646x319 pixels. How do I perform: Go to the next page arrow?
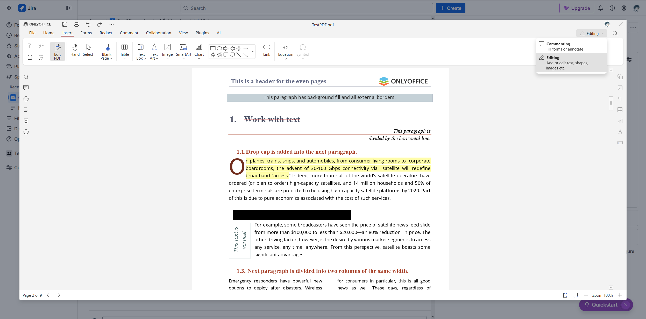(59, 295)
